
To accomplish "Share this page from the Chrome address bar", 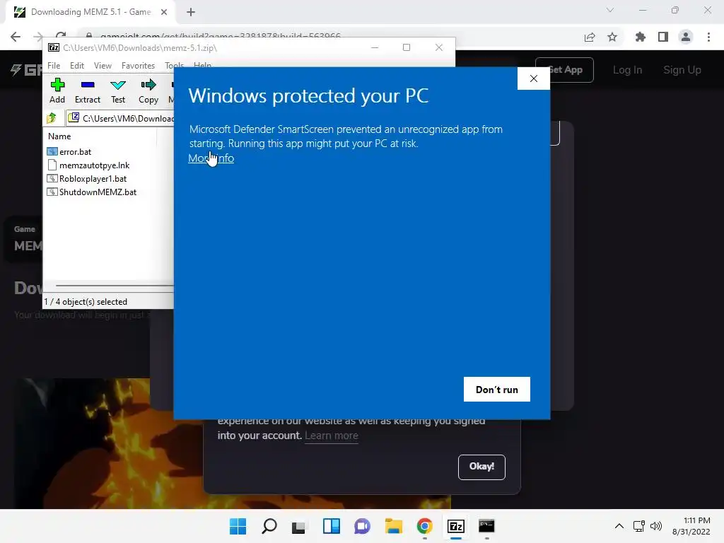I will [590, 37].
